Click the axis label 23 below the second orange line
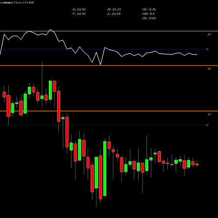The height and width of the screenshot is (218, 218). point(209,69)
